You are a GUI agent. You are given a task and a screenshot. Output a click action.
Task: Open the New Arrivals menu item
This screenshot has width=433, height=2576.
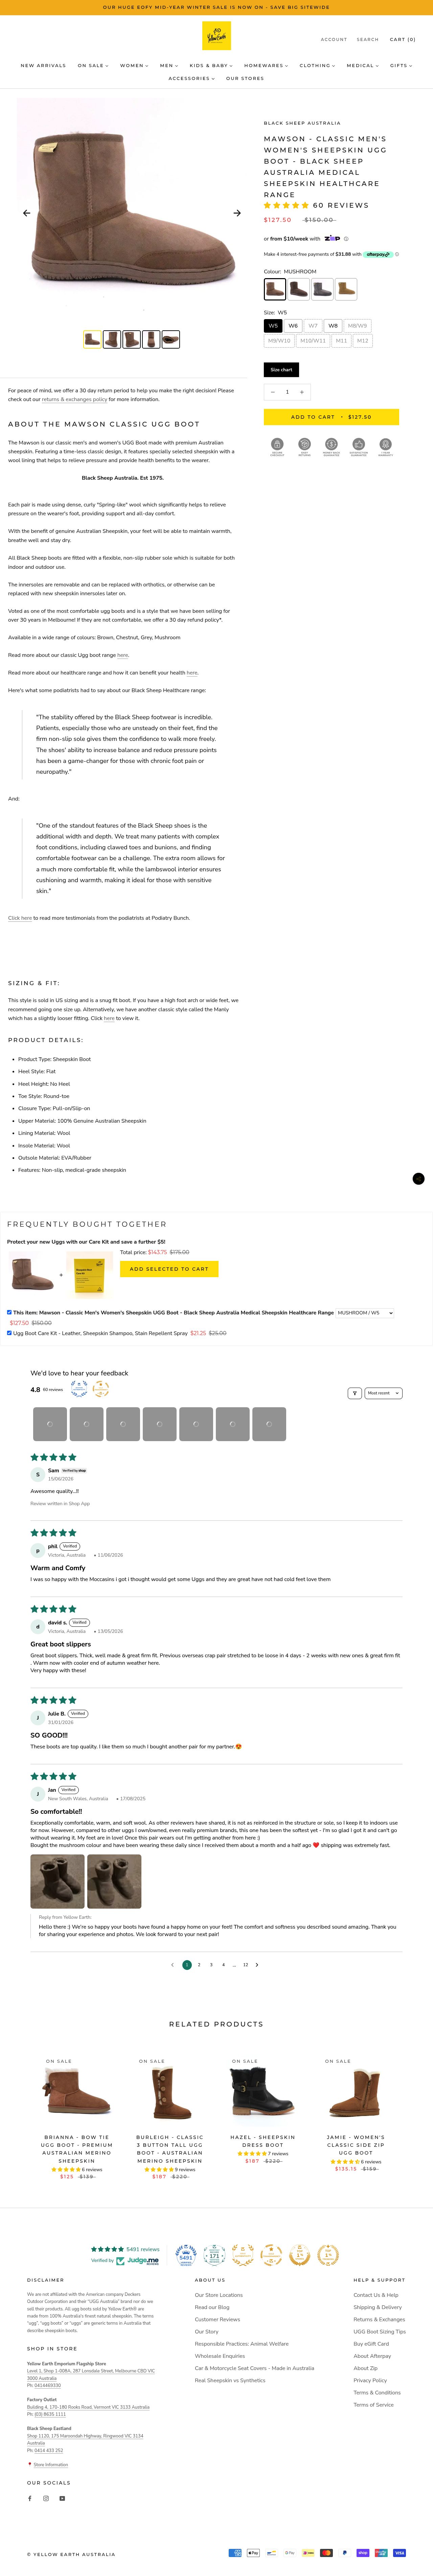[x=43, y=66]
